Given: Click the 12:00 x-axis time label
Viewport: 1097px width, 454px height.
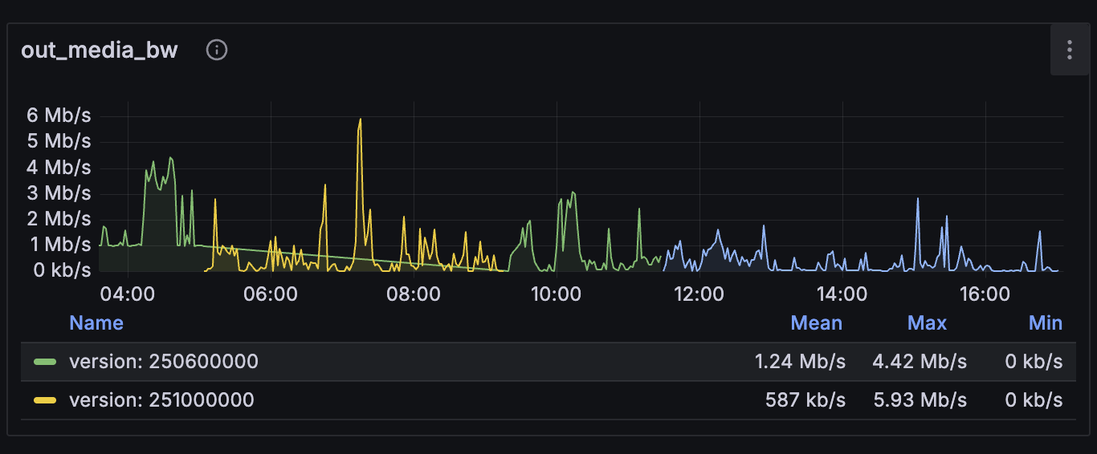Looking at the screenshot, I should click(699, 294).
